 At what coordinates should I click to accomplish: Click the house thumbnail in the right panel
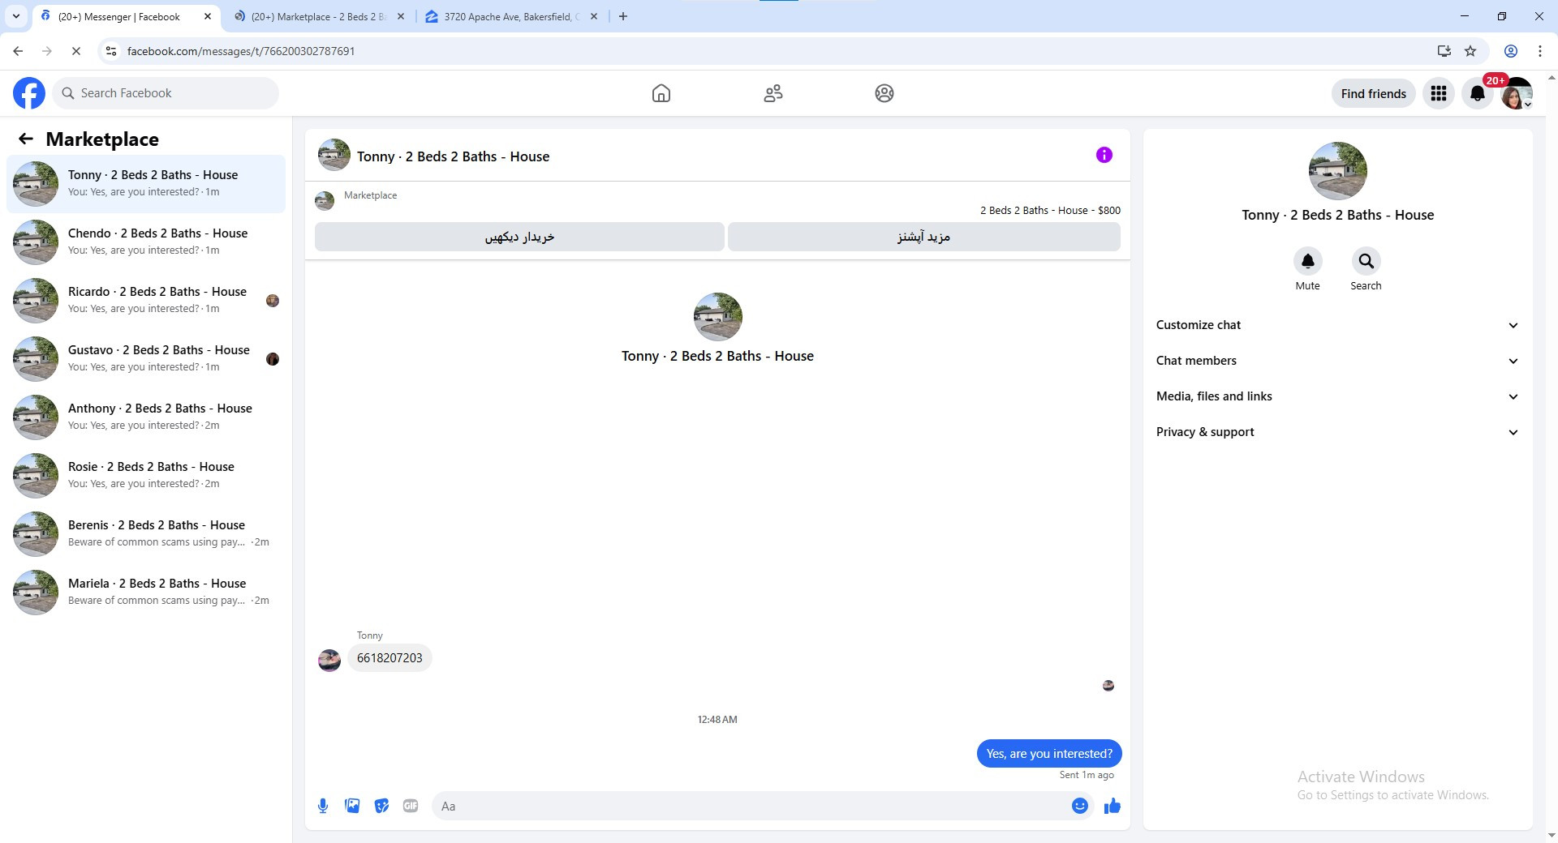pyautogui.click(x=1337, y=171)
